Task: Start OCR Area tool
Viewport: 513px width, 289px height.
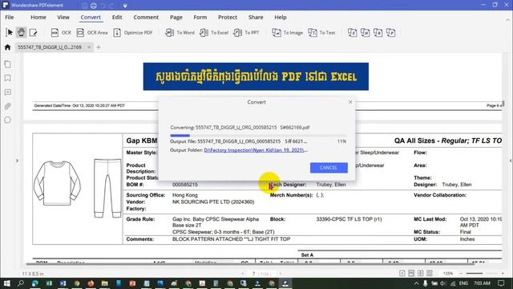Action: pyautogui.click(x=92, y=32)
